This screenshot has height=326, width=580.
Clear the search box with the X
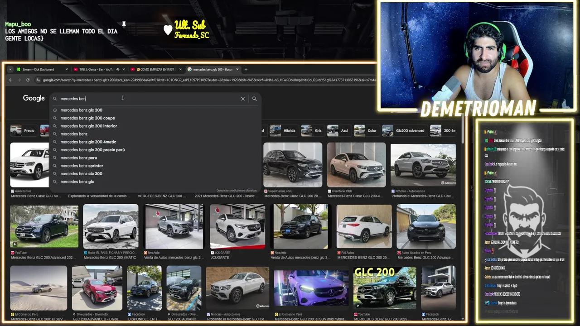[243, 99]
